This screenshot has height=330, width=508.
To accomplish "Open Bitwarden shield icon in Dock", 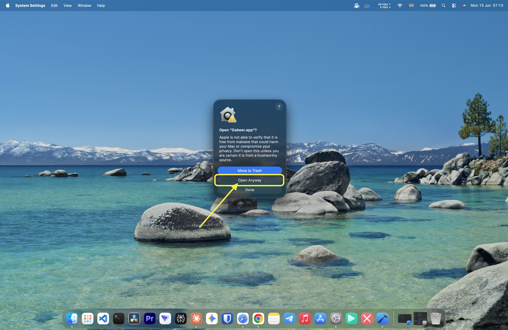I will [x=227, y=318].
